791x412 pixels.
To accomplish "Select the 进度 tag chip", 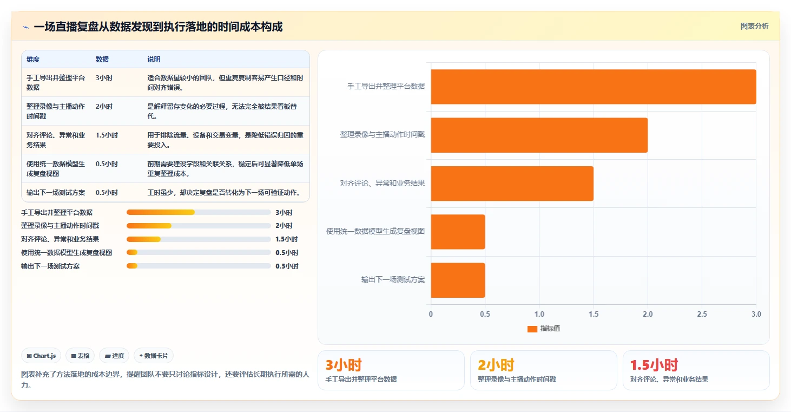I will [114, 356].
